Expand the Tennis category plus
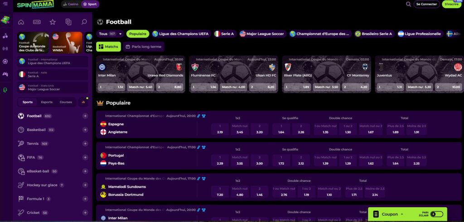The height and width of the screenshot is (222, 464). [85, 143]
